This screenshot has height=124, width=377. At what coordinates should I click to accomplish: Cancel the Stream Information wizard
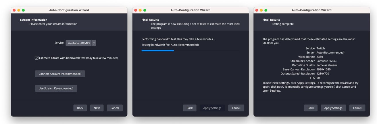coord(115,108)
